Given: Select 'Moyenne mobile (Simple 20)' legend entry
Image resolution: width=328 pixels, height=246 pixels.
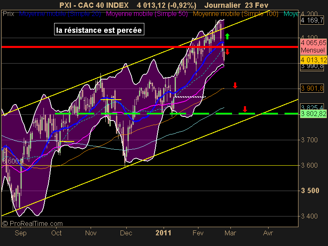Looking at the screenshot, I should (x=60, y=14).
